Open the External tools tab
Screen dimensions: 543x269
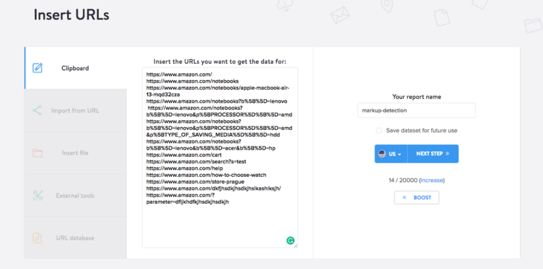click(x=75, y=196)
